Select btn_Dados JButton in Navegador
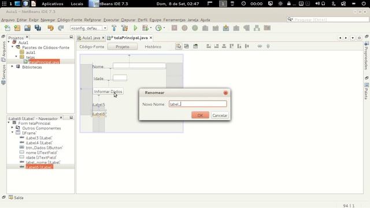The image size is (370, 208). point(44,148)
